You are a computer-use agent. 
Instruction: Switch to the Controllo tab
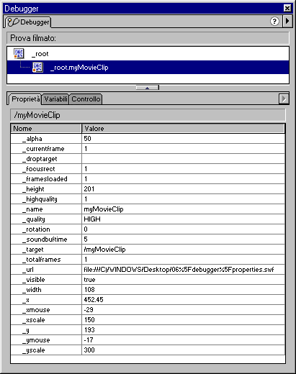coord(86,99)
